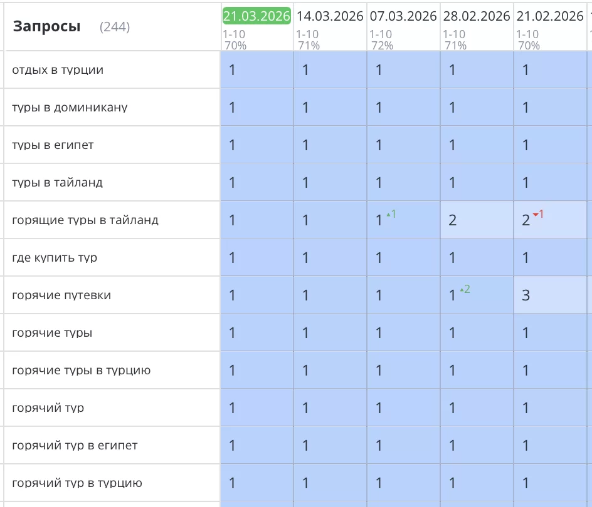Click the (244) query count label
The height and width of the screenshot is (507, 592).
click(x=115, y=27)
